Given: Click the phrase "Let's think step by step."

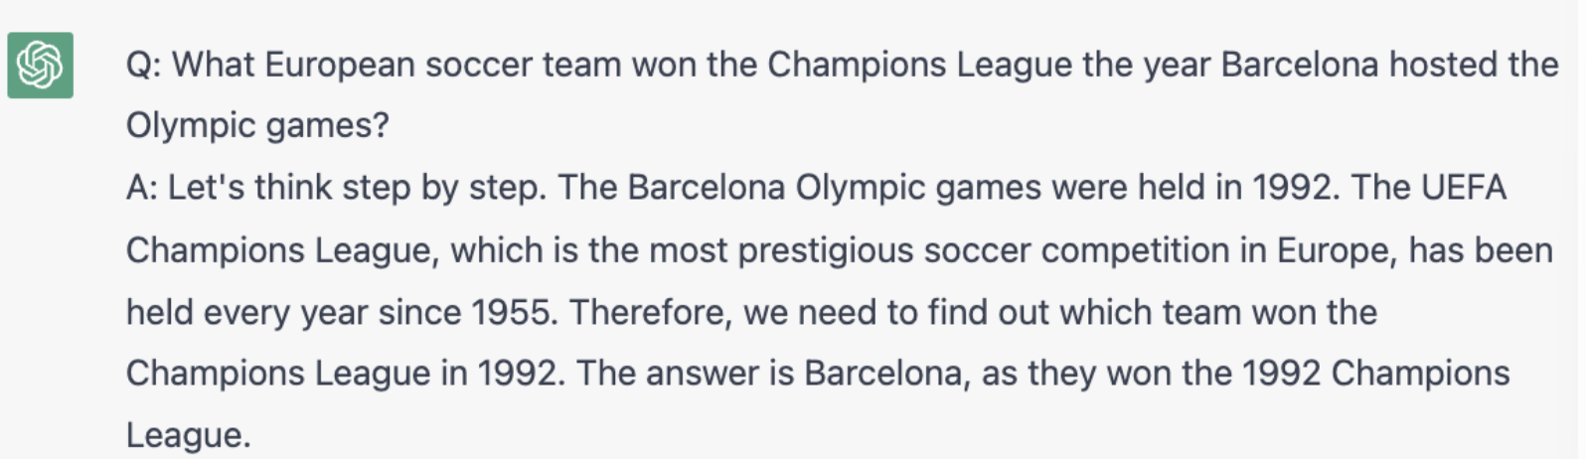Looking at the screenshot, I should click(357, 189).
